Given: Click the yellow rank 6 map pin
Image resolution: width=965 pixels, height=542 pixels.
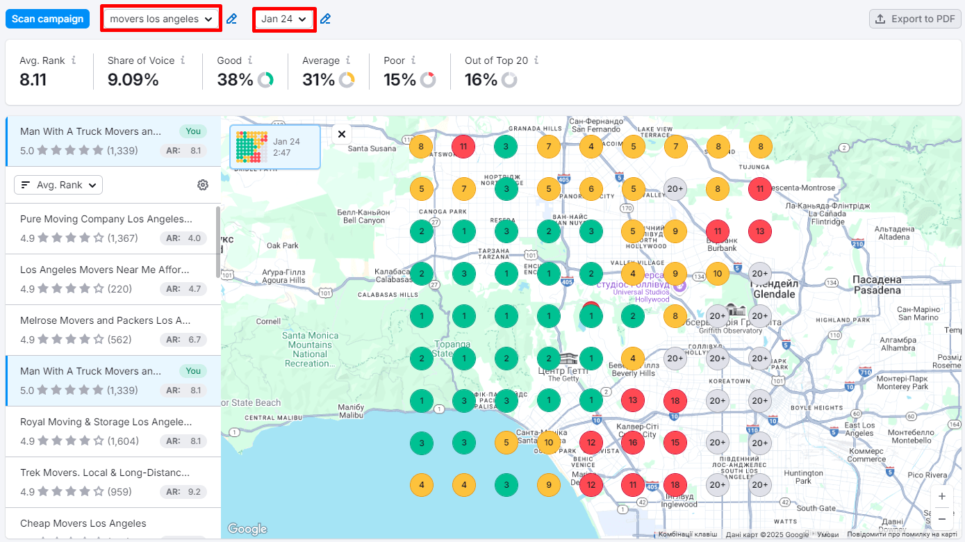Looking at the screenshot, I should point(591,189).
